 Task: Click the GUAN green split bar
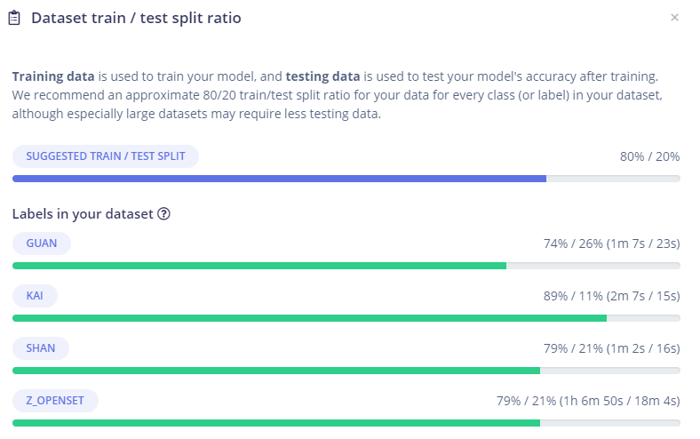259,266
